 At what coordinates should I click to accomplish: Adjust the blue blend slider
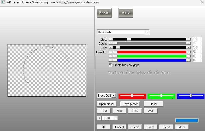click(191, 96)
